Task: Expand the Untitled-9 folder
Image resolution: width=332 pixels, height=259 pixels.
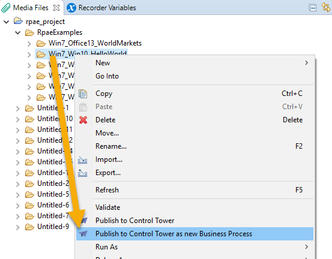Action: 18,227
